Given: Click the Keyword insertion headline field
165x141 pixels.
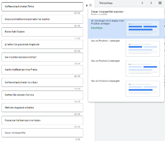Looking at the screenshot, I should [42, 19].
